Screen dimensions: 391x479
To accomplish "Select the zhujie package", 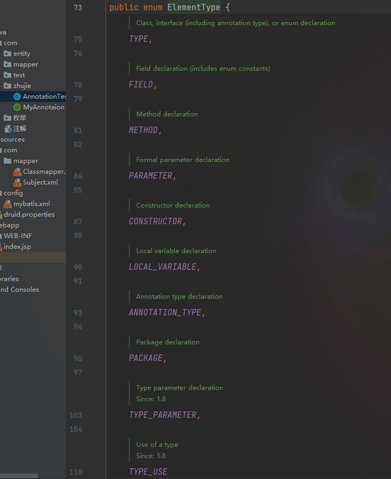I will click(x=22, y=86).
